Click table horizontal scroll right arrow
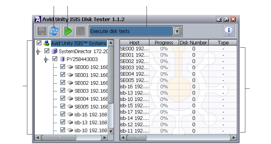Viewport: 271px width, 144px height. point(234,138)
